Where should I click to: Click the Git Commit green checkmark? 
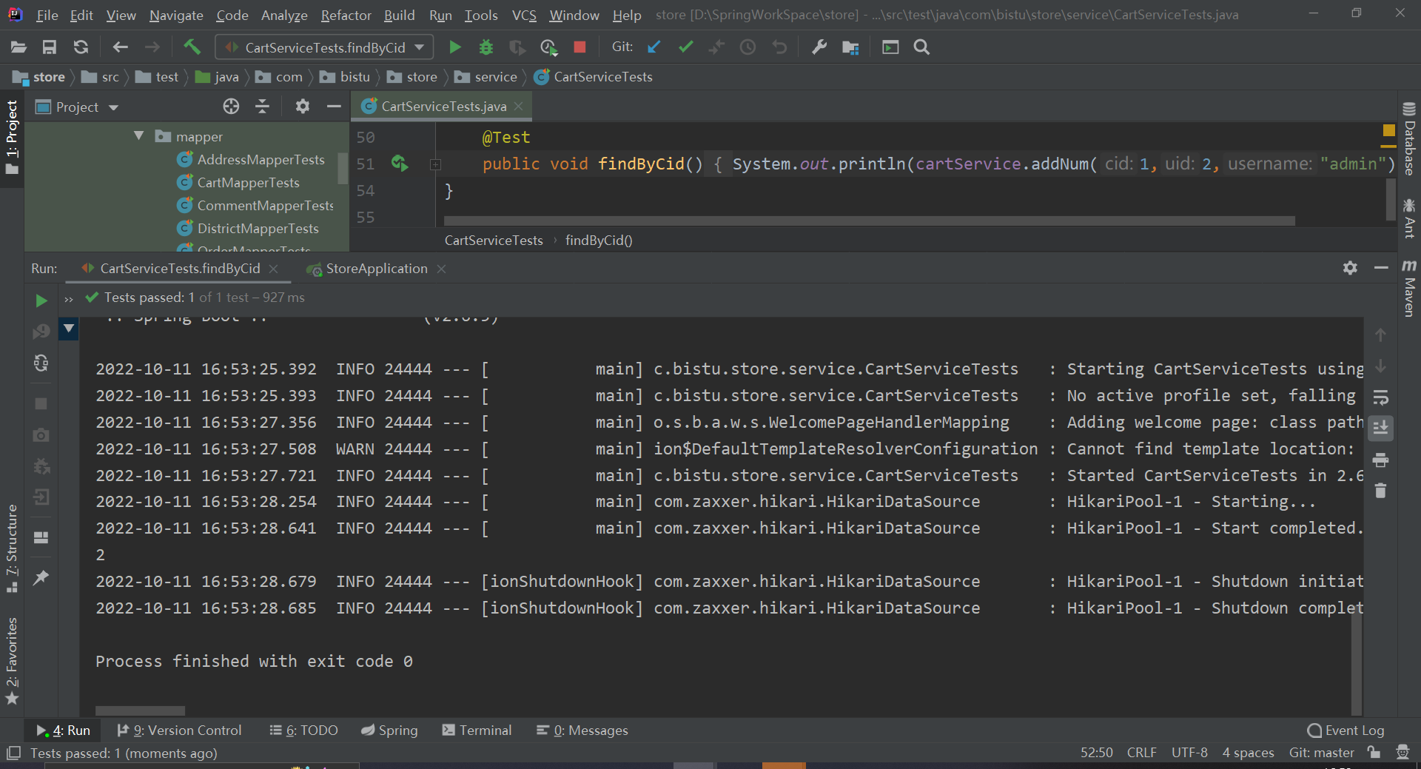point(685,47)
